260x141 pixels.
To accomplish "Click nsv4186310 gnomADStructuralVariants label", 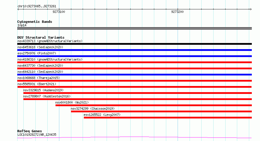I will point(50,59).
